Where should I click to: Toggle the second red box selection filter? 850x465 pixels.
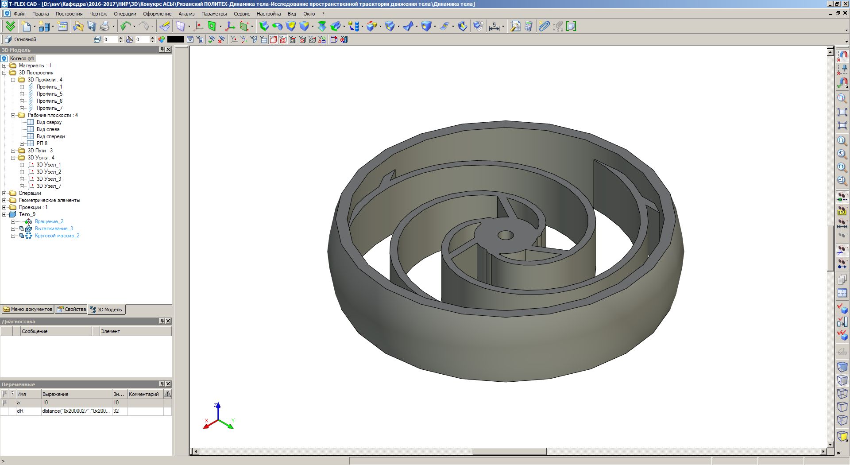pyautogui.click(x=283, y=39)
